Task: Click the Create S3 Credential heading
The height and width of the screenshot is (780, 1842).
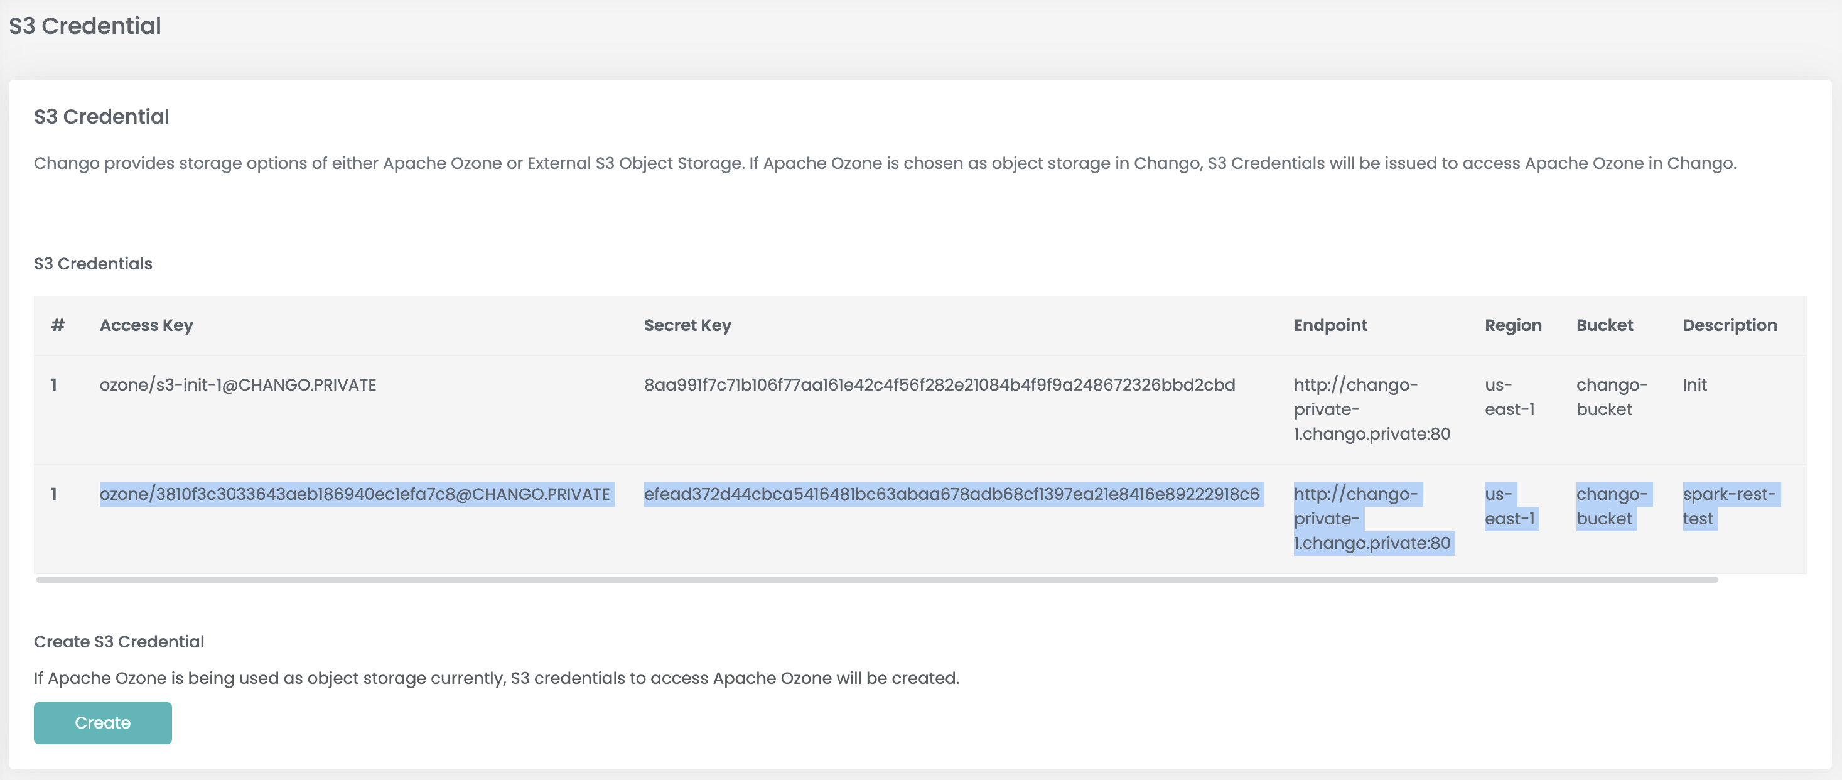Action: (x=119, y=642)
